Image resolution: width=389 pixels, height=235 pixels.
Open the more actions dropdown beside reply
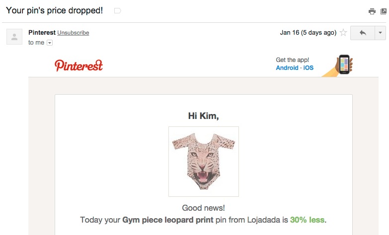[x=380, y=33]
